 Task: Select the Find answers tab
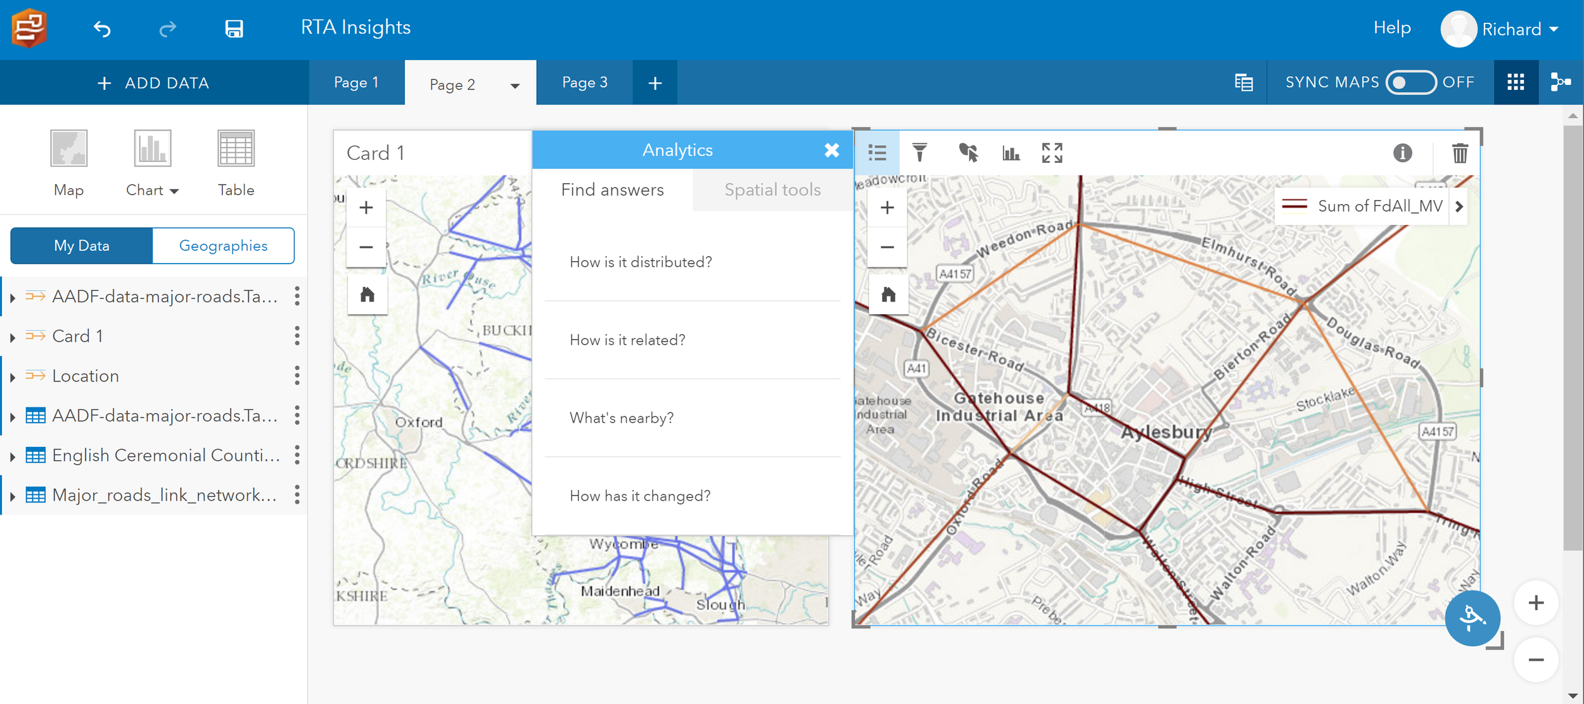(x=612, y=189)
